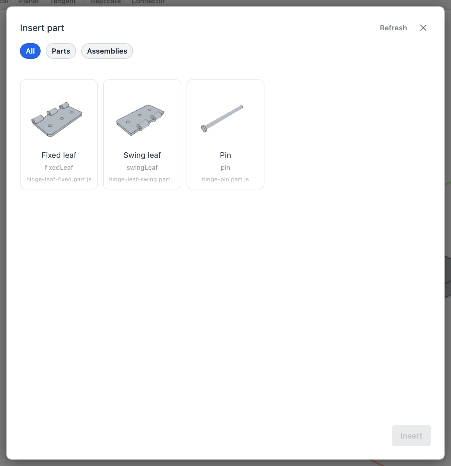451x466 pixels.
Task: Click the lowercase "pin" identifier text
Action: (x=225, y=168)
